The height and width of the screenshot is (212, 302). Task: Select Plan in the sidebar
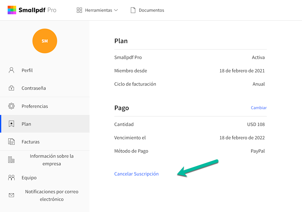(x=45, y=124)
